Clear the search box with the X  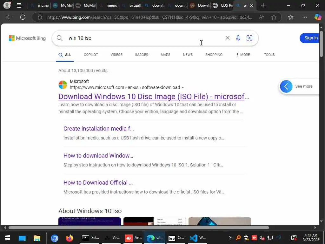227,38
